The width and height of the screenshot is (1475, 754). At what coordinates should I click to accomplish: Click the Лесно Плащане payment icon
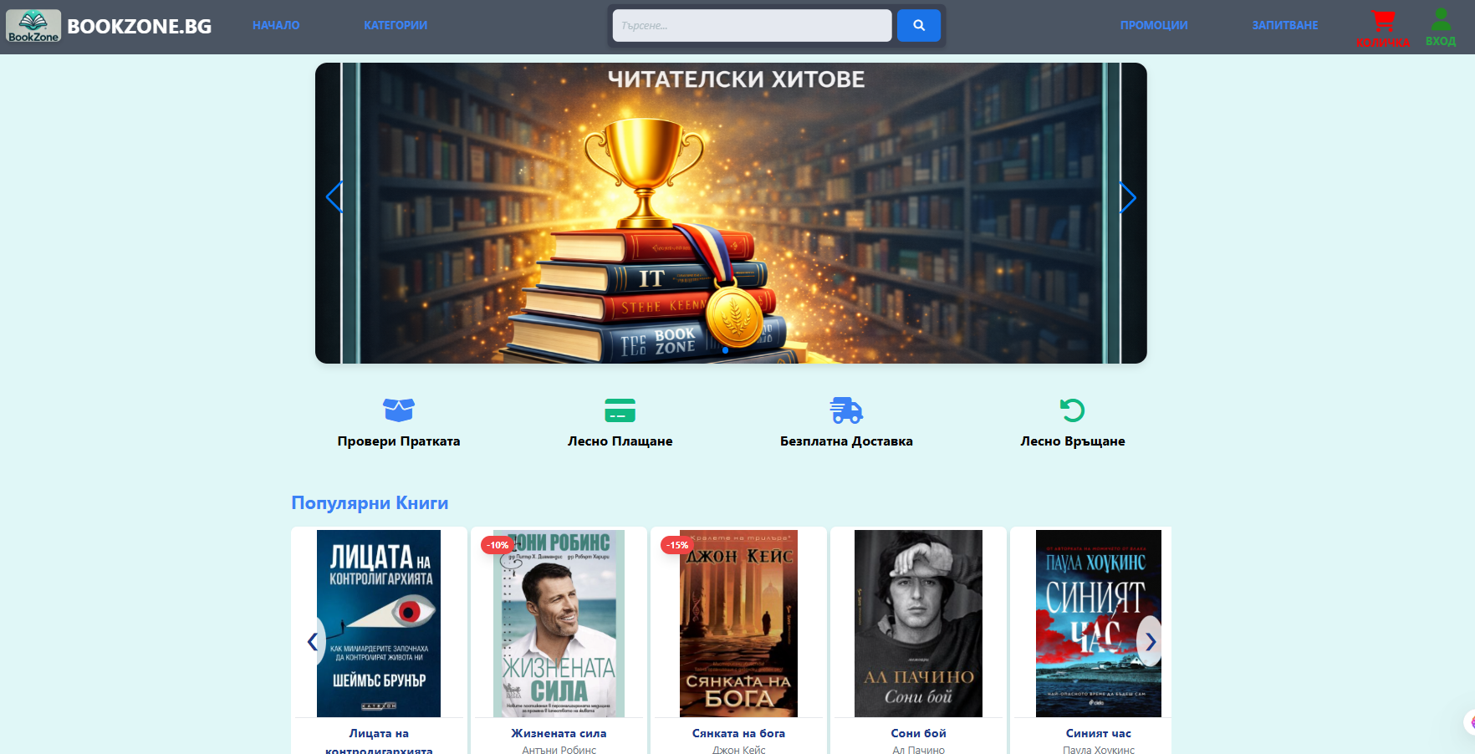point(620,410)
